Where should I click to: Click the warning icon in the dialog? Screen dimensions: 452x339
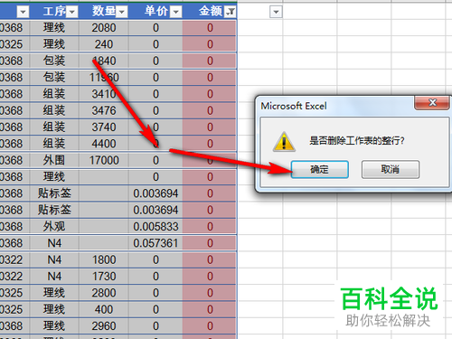point(284,141)
